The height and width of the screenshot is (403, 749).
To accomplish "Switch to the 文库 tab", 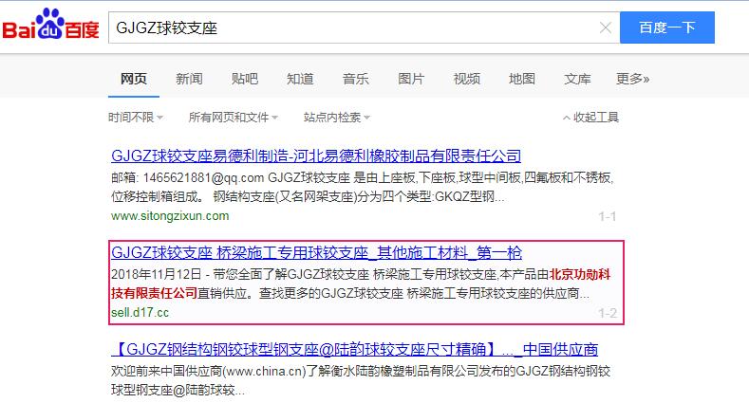I will point(577,79).
